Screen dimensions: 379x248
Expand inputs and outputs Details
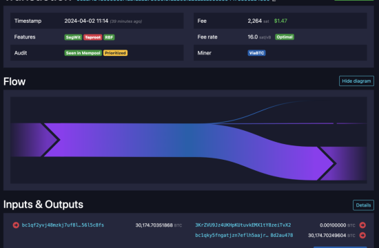pos(363,205)
